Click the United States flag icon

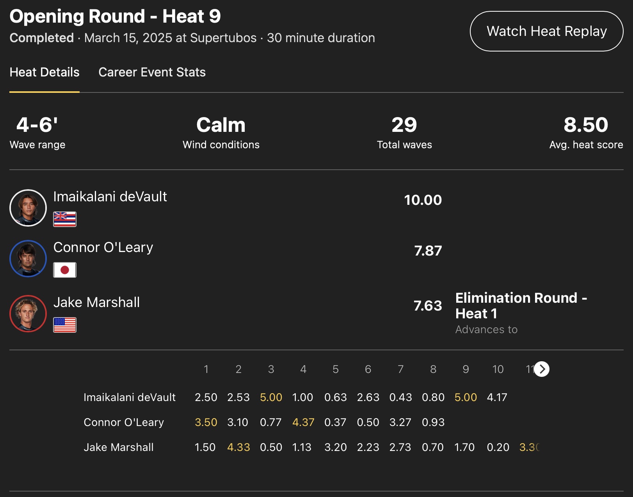pyautogui.click(x=65, y=325)
